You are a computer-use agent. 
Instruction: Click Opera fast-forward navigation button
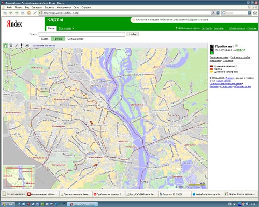coord(23,13)
